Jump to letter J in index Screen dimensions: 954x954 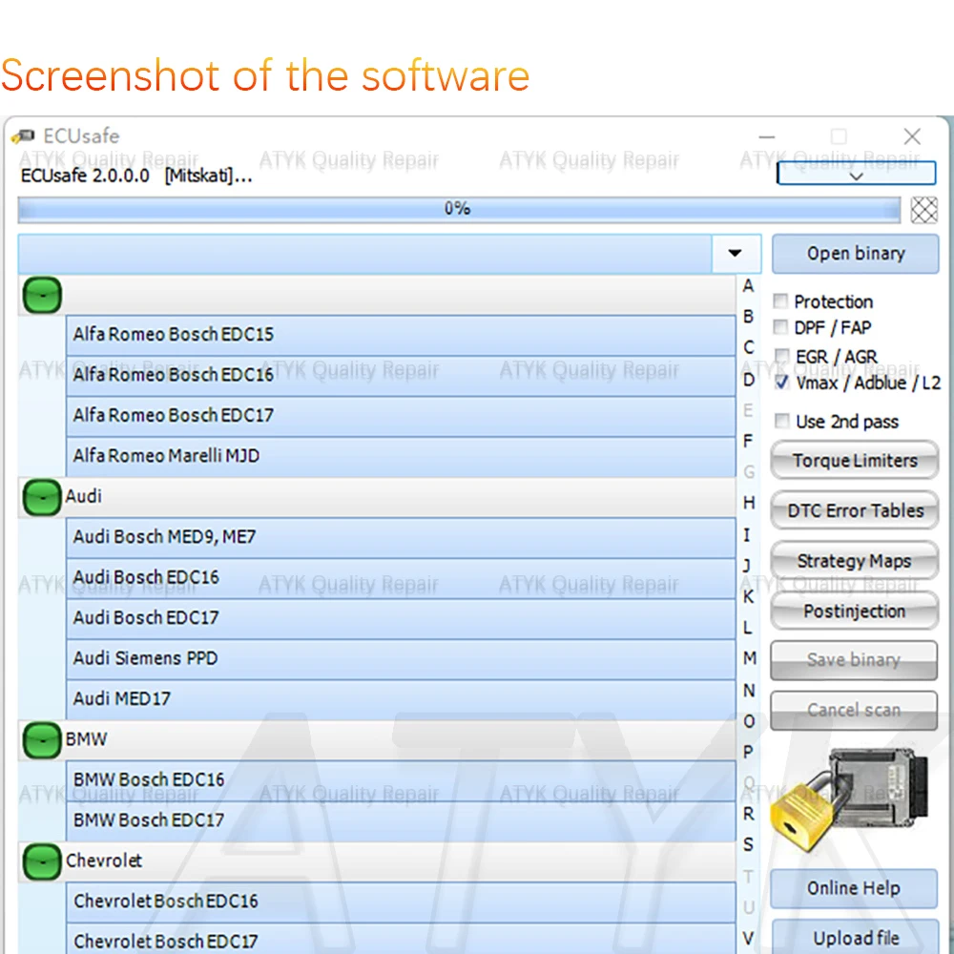747,566
